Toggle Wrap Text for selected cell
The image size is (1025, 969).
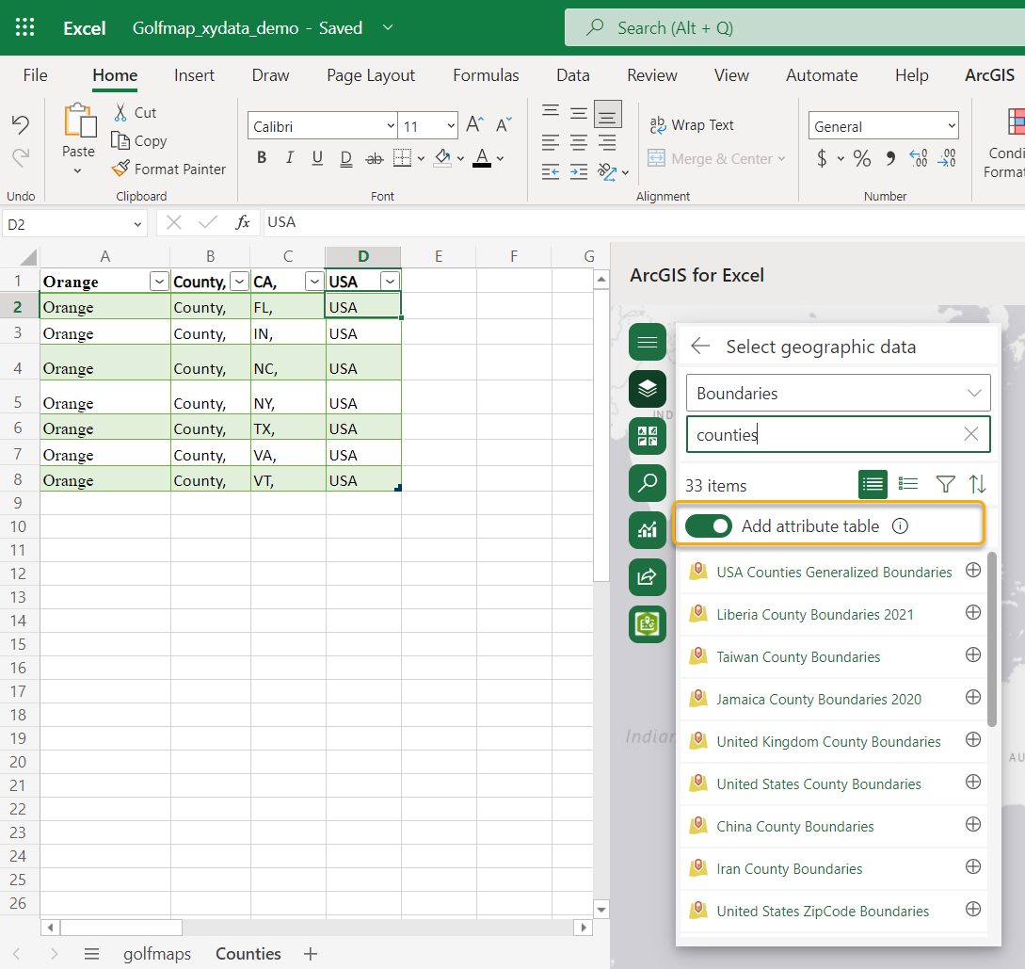(692, 124)
